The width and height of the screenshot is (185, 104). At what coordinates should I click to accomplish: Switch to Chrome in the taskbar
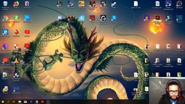[37, 102]
